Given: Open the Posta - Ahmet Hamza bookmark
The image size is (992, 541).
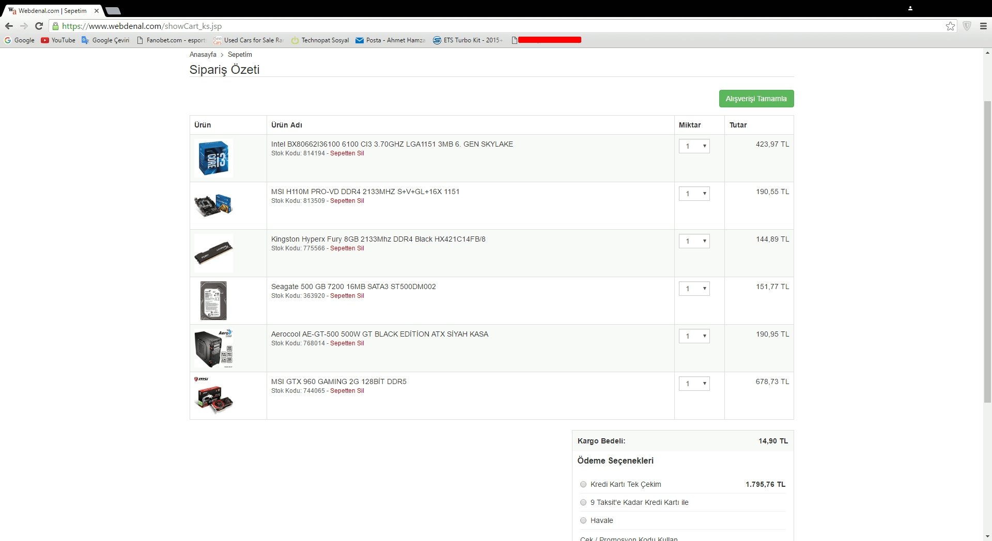Looking at the screenshot, I should [x=391, y=40].
